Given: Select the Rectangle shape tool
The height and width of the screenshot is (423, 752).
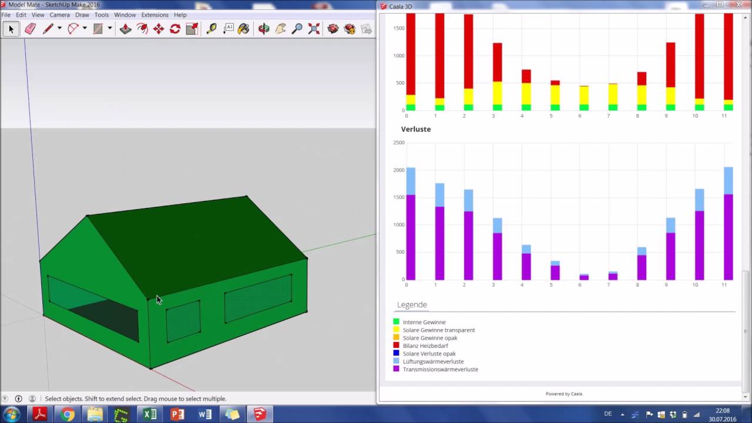Looking at the screenshot, I should click(98, 29).
